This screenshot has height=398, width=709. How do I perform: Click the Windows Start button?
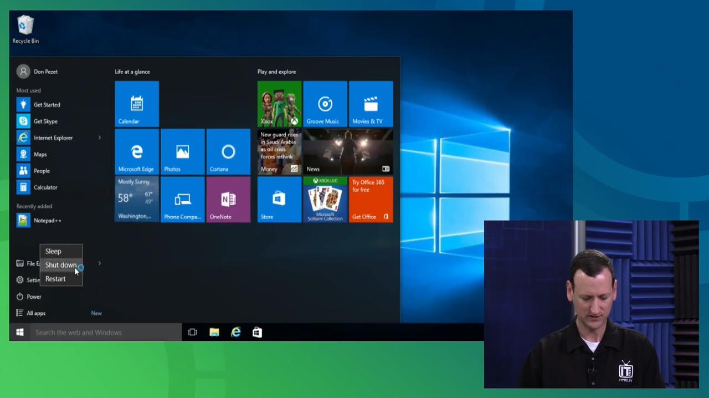click(x=20, y=332)
